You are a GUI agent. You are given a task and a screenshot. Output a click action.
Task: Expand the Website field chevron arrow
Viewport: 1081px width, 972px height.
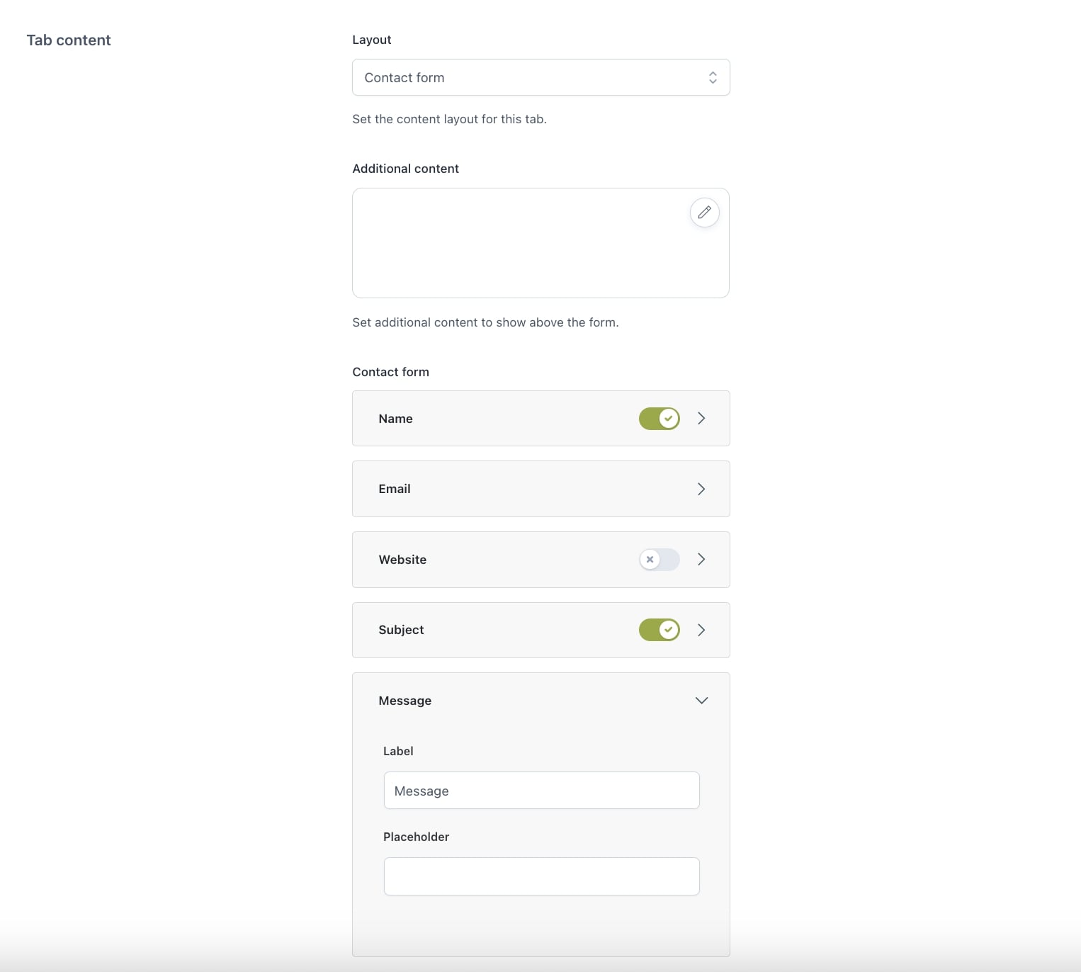coord(701,560)
